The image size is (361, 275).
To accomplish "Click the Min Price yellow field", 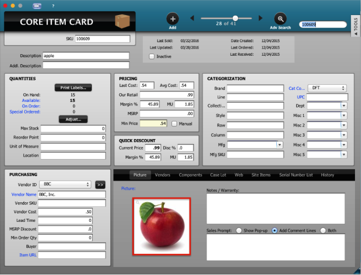I will tap(153, 123).
